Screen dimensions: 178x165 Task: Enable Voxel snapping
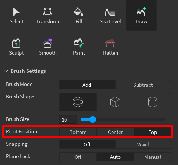143,145
